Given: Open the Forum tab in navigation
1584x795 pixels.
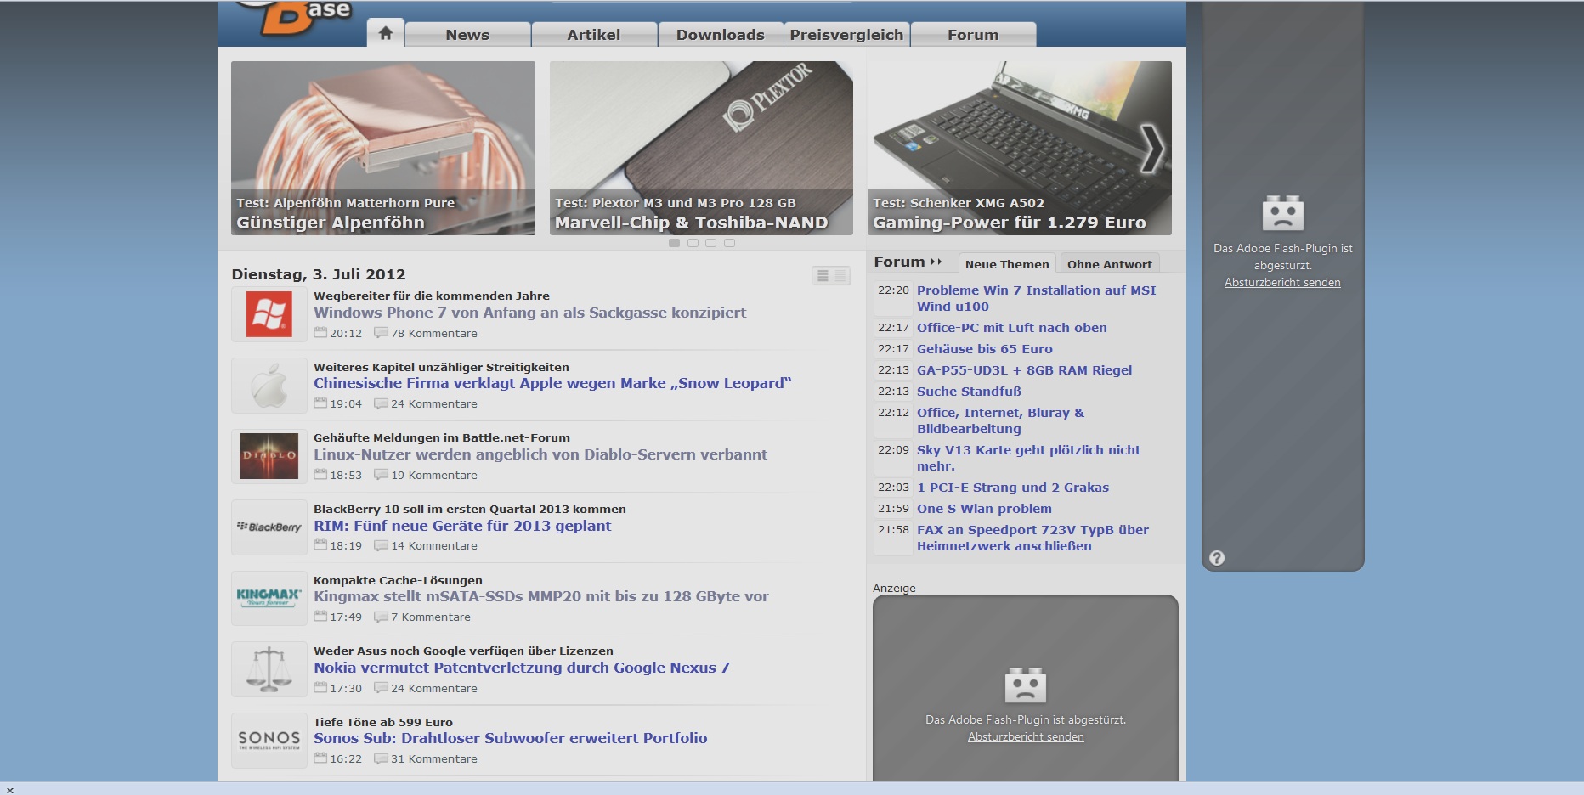Looking at the screenshot, I should (973, 35).
